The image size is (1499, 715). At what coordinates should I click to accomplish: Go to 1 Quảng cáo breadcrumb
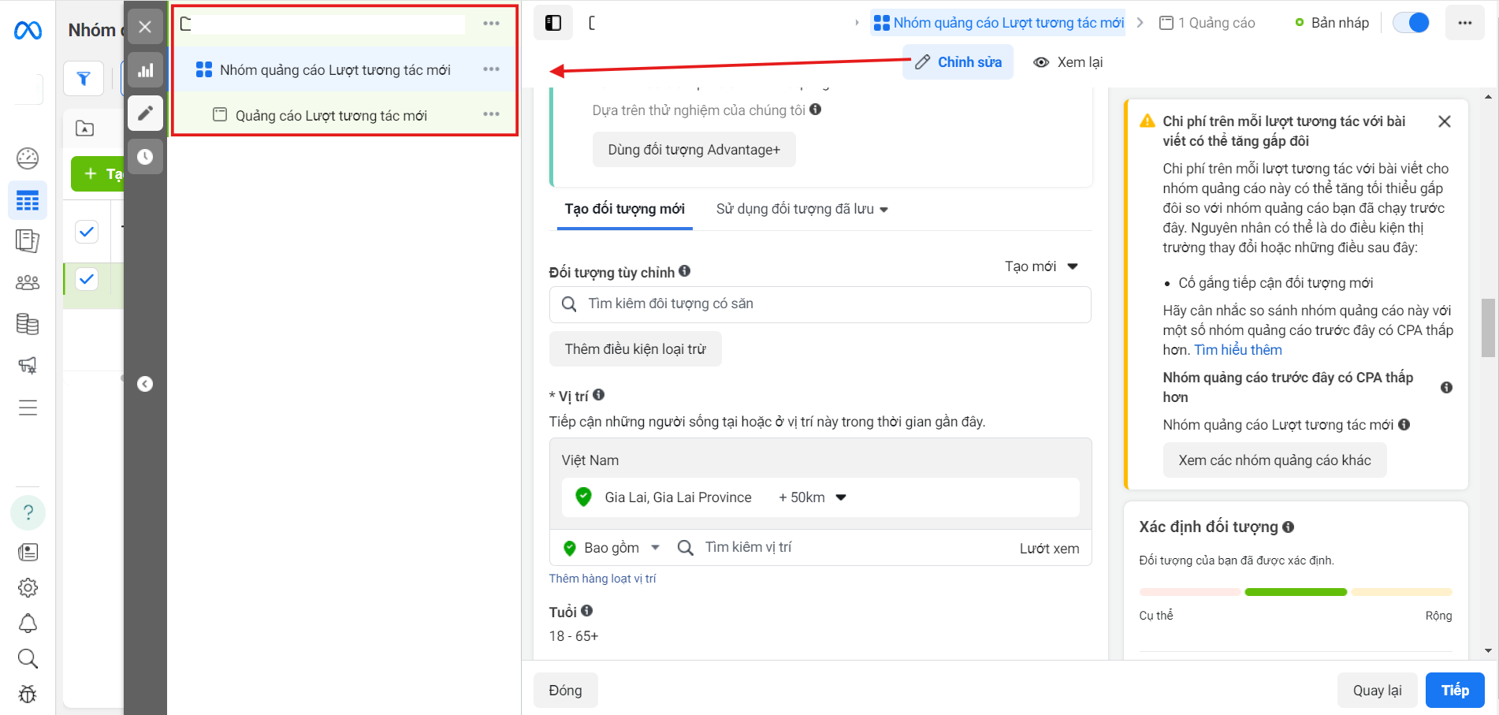1207,23
